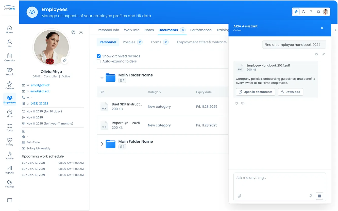Switch to Personal Info tab

pyautogui.click(x=108, y=30)
